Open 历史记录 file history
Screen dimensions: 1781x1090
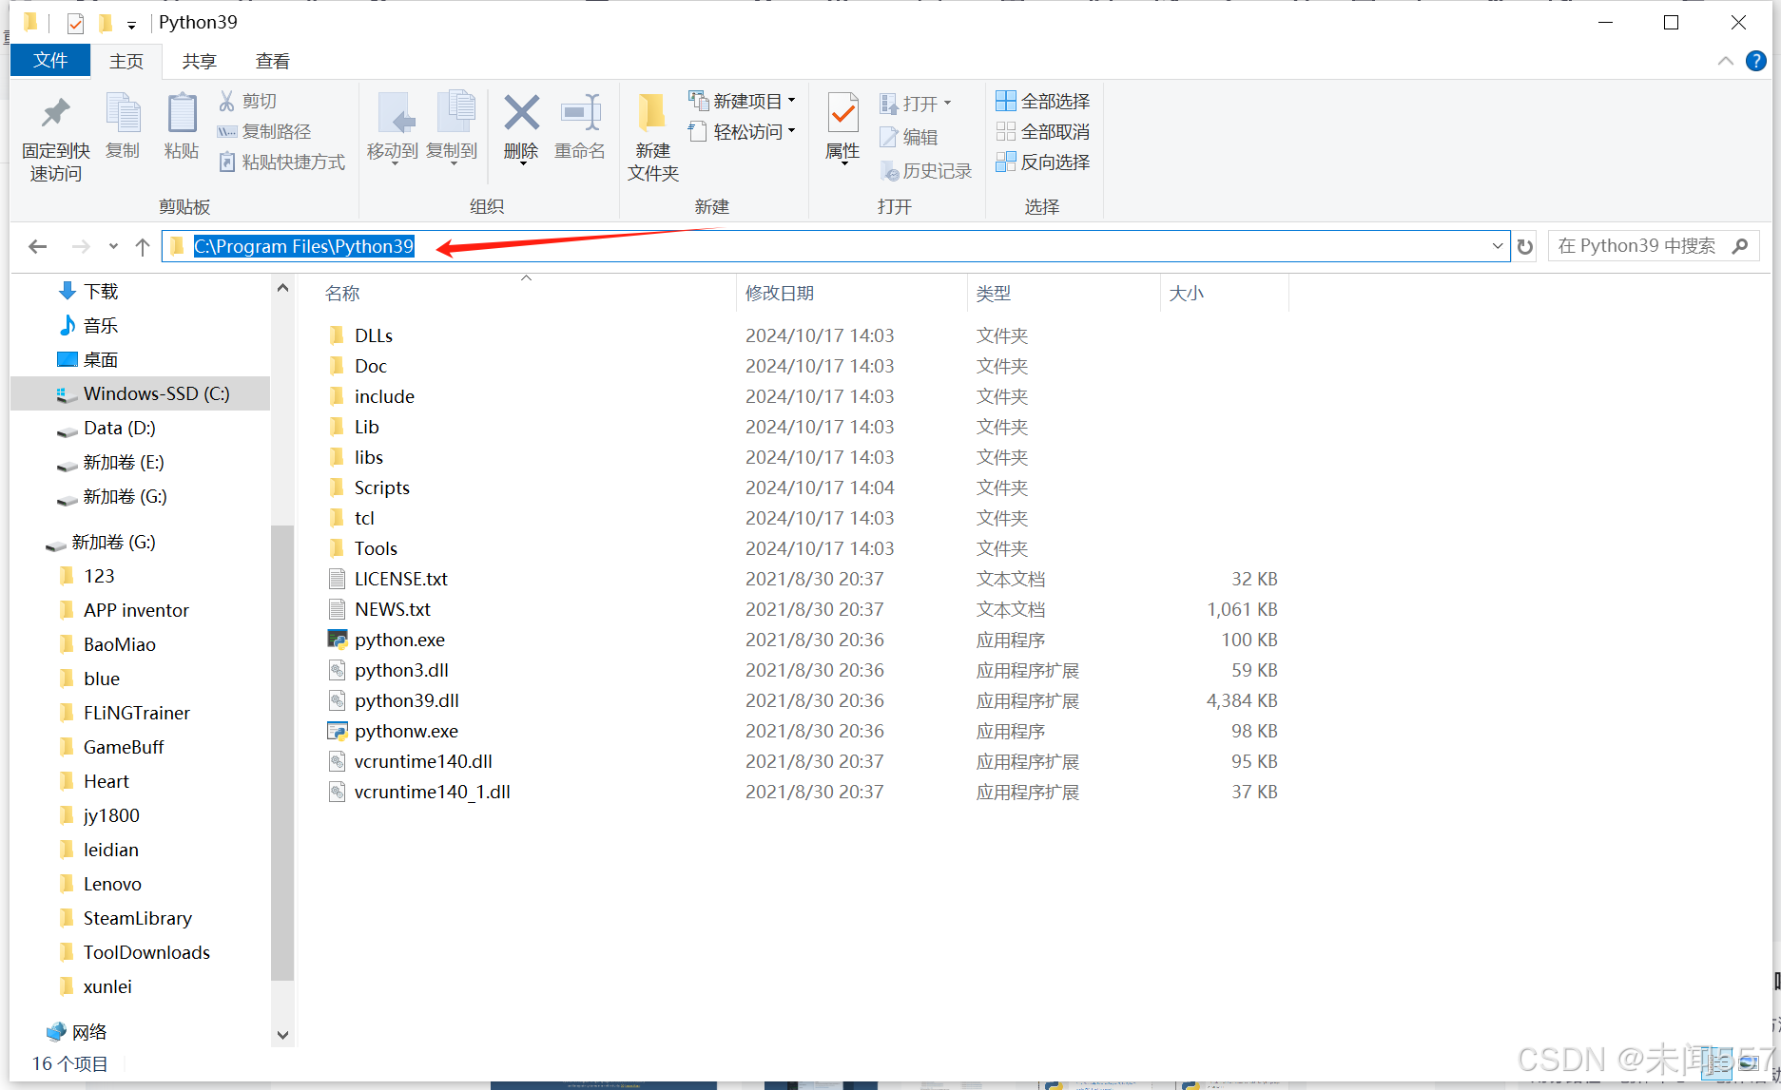pos(927,171)
